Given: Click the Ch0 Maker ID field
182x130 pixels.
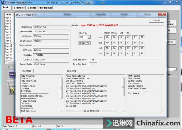Looking at the screenshot, I should 107,37.
